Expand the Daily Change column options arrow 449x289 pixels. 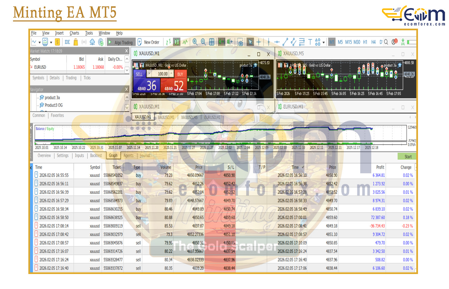pyautogui.click(x=127, y=59)
